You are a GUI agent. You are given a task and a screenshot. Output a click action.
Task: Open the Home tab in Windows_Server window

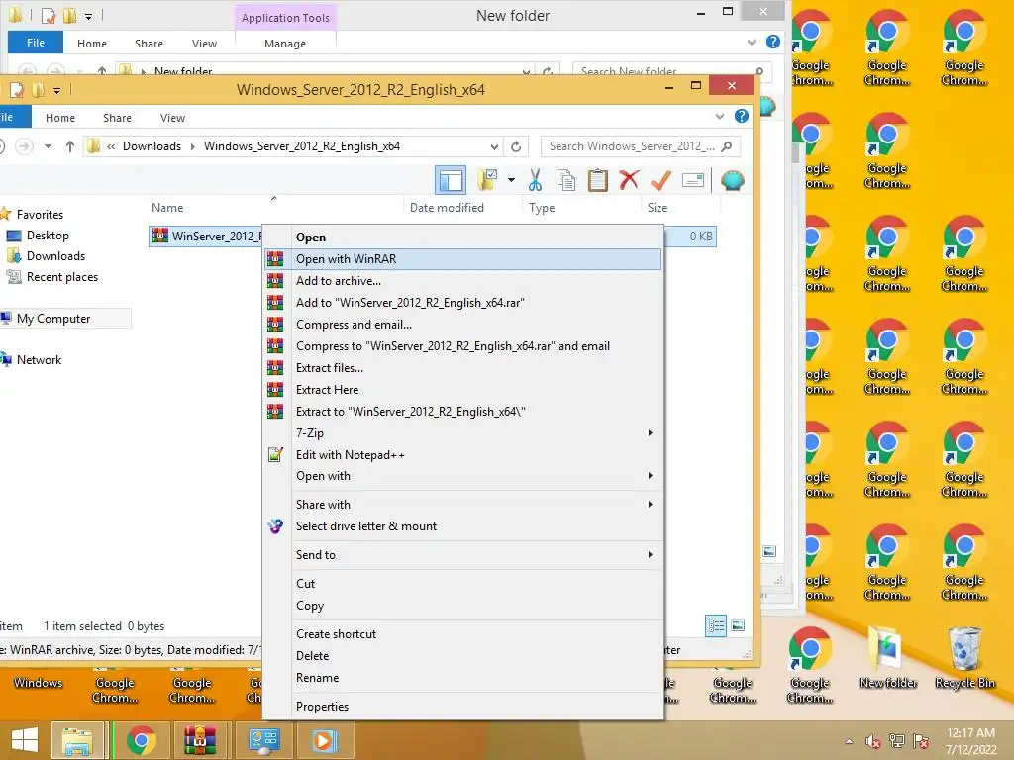pyautogui.click(x=60, y=118)
